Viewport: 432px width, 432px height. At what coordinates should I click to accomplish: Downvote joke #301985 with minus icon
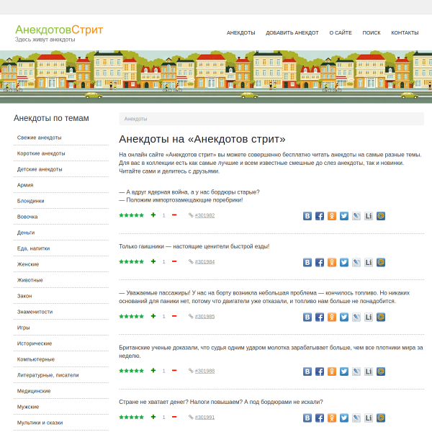coord(174,316)
